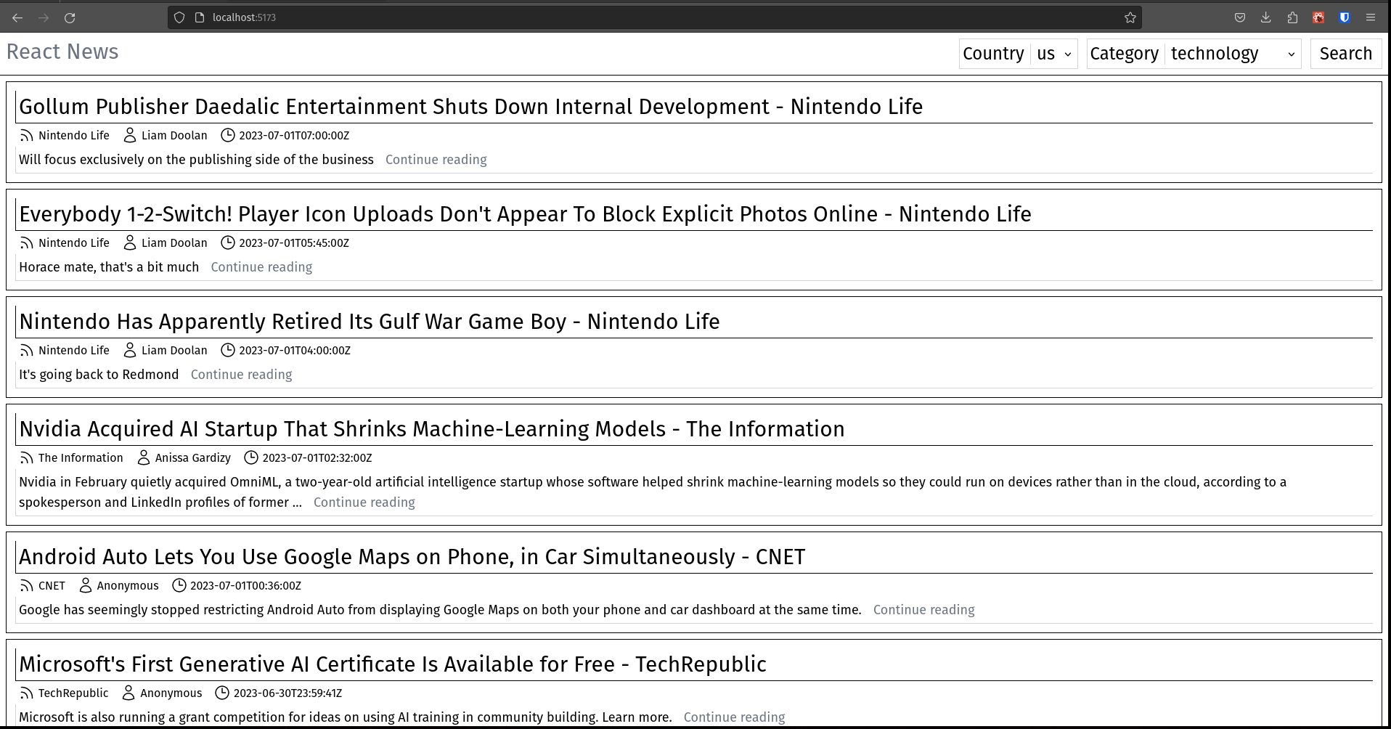Click the Category label
The image size is (1391, 729).
click(x=1124, y=54)
